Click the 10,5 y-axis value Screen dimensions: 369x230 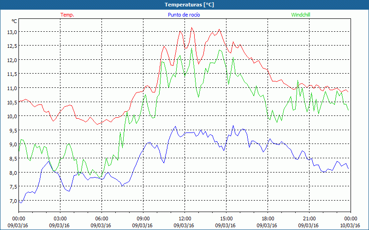12,102
